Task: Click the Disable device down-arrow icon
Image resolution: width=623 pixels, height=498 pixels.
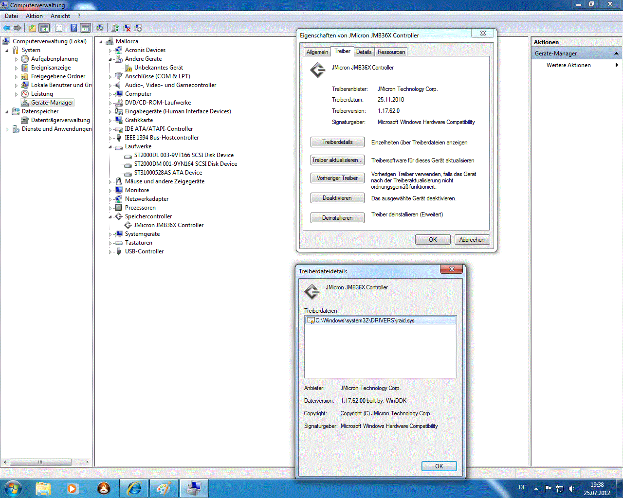Action: pyautogui.click(x=138, y=28)
